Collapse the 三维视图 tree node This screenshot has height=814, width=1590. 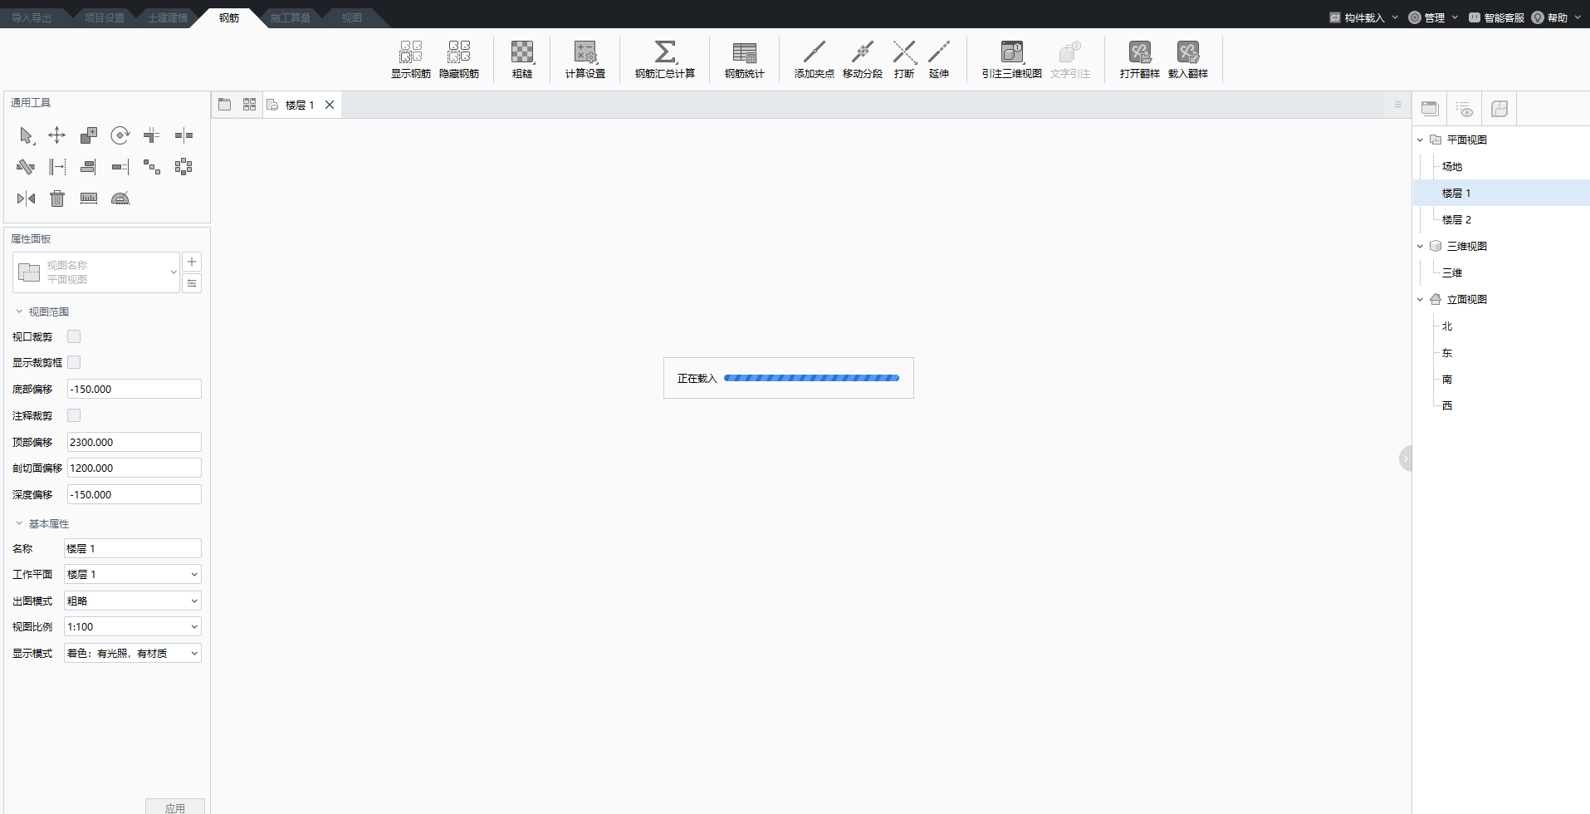pyautogui.click(x=1420, y=246)
